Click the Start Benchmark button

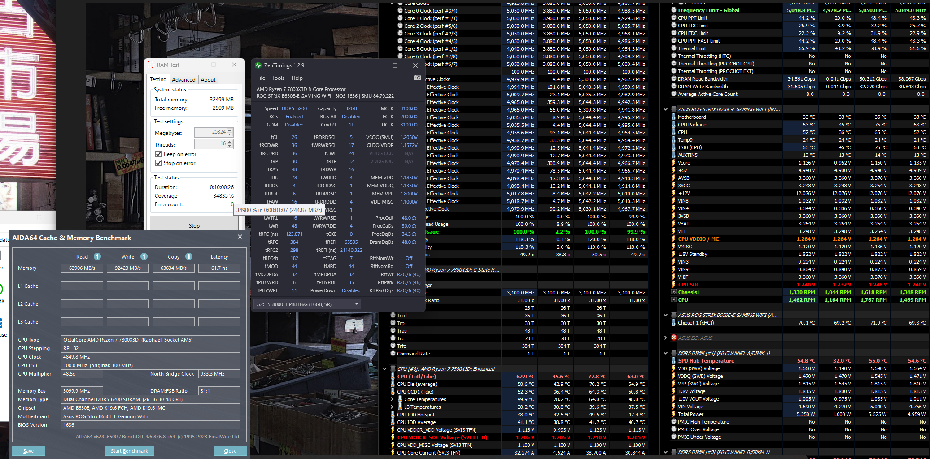coord(129,451)
